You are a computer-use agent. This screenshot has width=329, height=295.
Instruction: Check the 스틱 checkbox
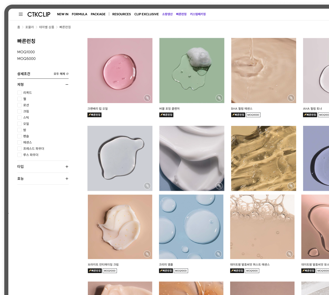[19, 117]
